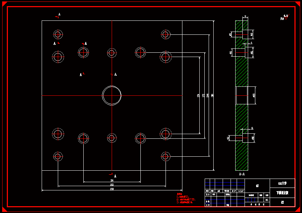
Task: Click the 215 horizontal dimension value
Action: [112, 185]
